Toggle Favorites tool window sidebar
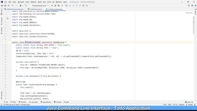This screenshot has width=197, height=111. click(x=2, y=95)
